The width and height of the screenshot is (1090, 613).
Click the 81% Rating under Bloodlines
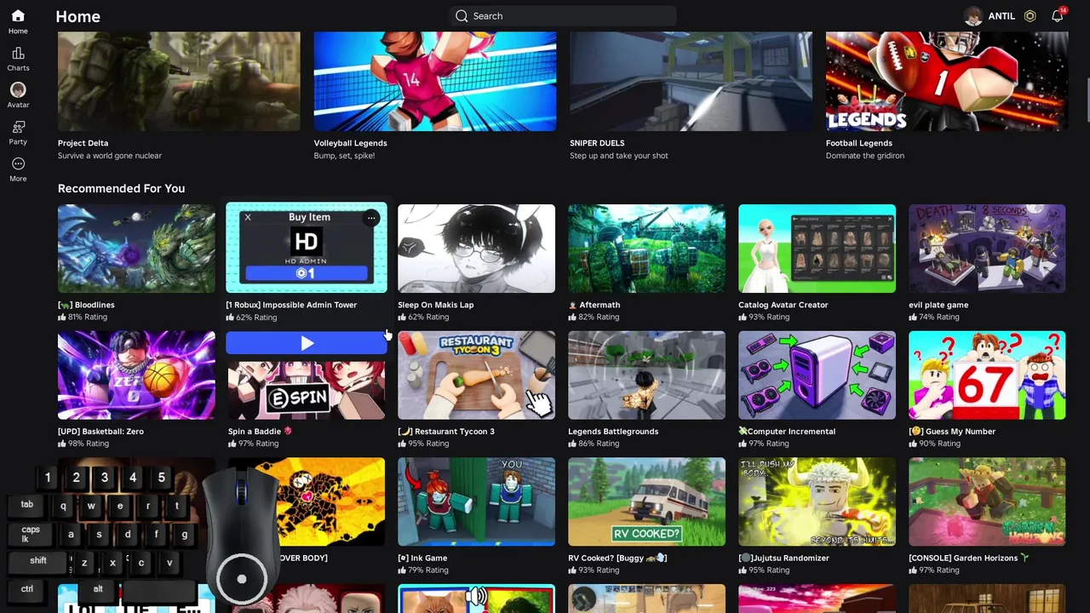click(83, 317)
